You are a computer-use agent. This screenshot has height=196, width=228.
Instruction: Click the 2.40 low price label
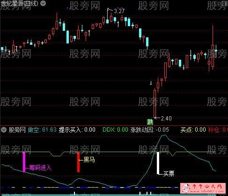(x=166, y=119)
